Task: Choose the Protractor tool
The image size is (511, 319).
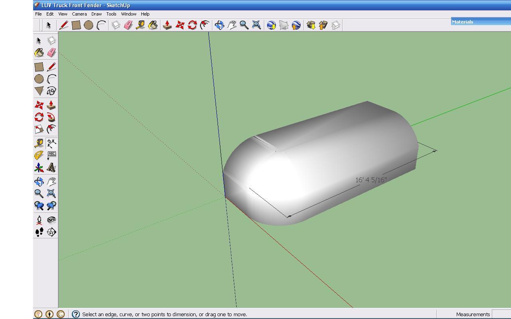Action: click(39, 155)
